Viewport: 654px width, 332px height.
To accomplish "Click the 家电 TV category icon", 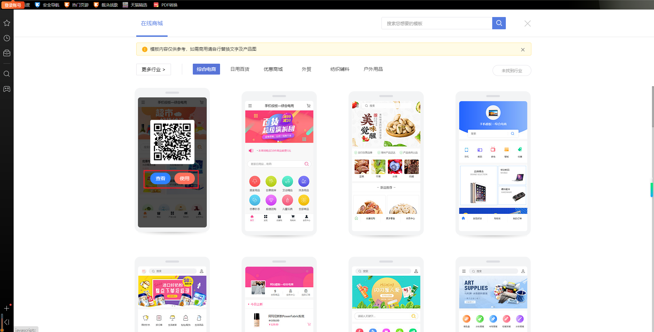I will [493, 149].
